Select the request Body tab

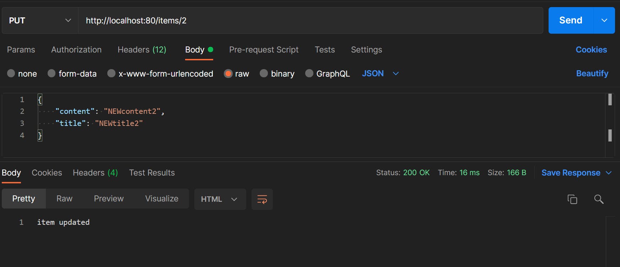pyautogui.click(x=199, y=50)
